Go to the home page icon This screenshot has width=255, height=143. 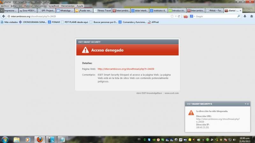251,16
